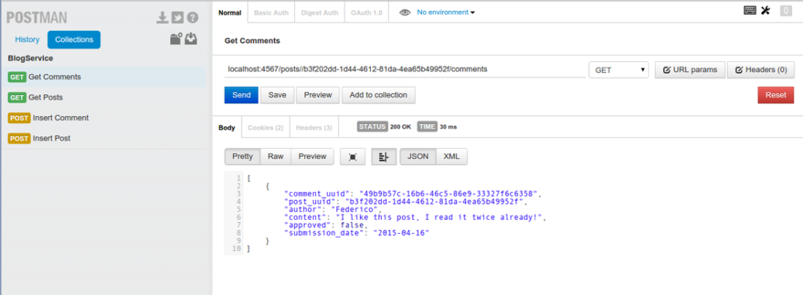Toggle fullscreen response view icon

point(353,157)
